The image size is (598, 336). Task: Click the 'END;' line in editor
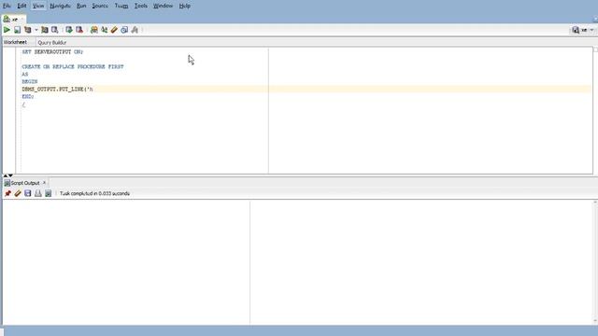tap(28, 96)
